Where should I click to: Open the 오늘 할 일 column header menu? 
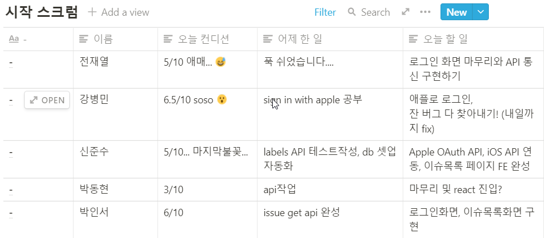(446, 39)
